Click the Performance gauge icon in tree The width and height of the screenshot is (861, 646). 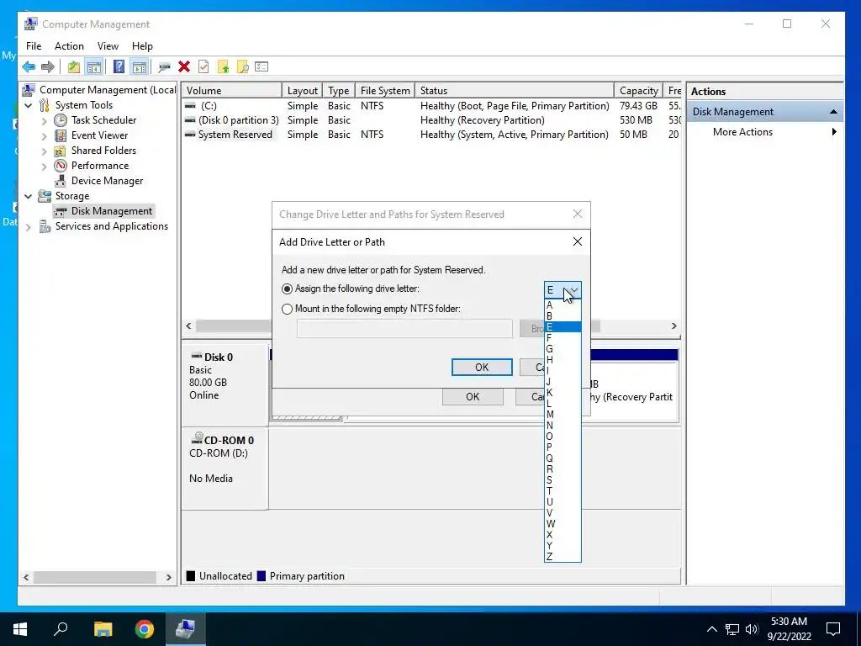click(61, 166)
